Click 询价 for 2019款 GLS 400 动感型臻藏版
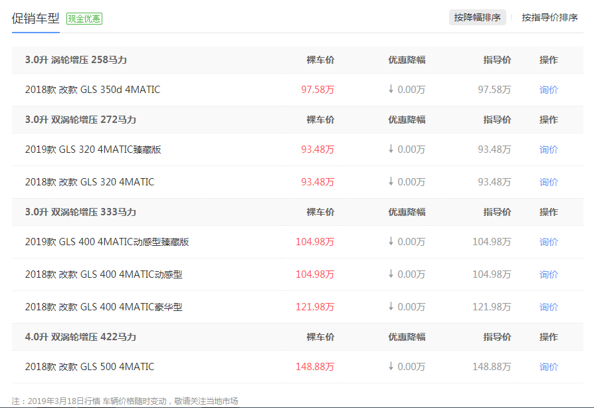Screen dimensions: 594x408 click(x=549, y=242)
